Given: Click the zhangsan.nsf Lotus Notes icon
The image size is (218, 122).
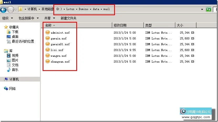Looking at the screenshot, I should (48, 61).
